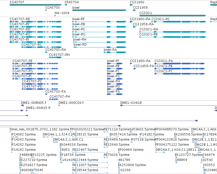Click protein bowl-PA label
The image size is (217, 174).
tap(113, 92)
